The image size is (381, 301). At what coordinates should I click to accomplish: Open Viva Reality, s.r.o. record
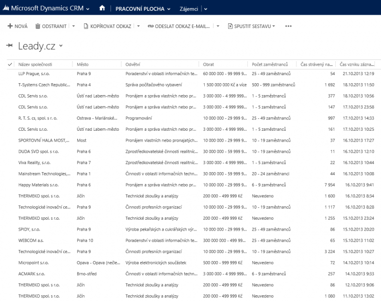coord(34,163)
